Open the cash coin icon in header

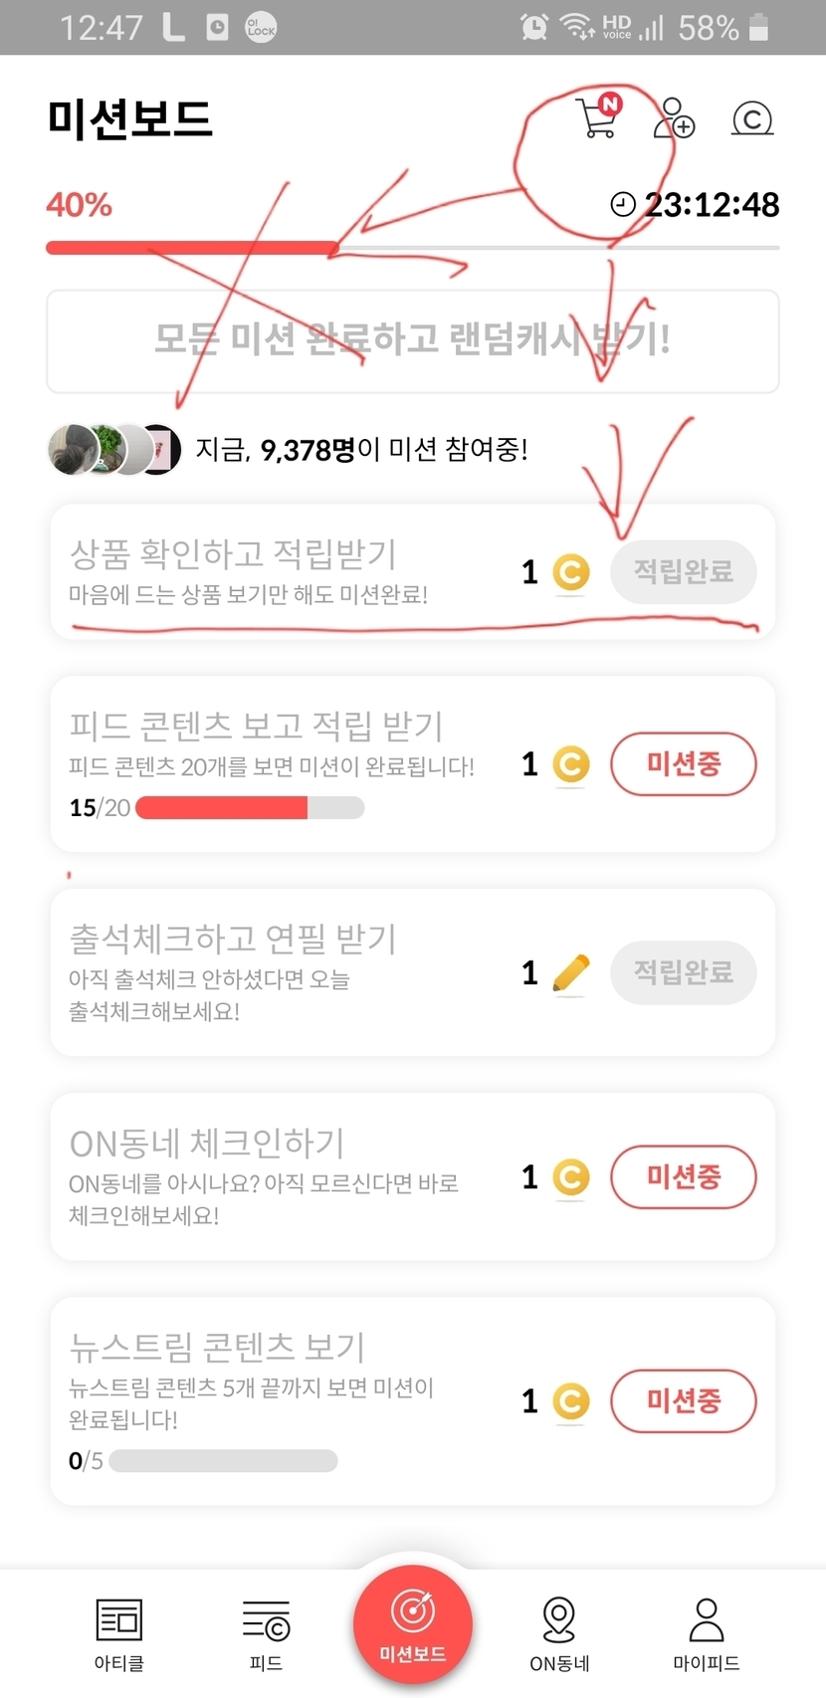[x=752, y=119]
